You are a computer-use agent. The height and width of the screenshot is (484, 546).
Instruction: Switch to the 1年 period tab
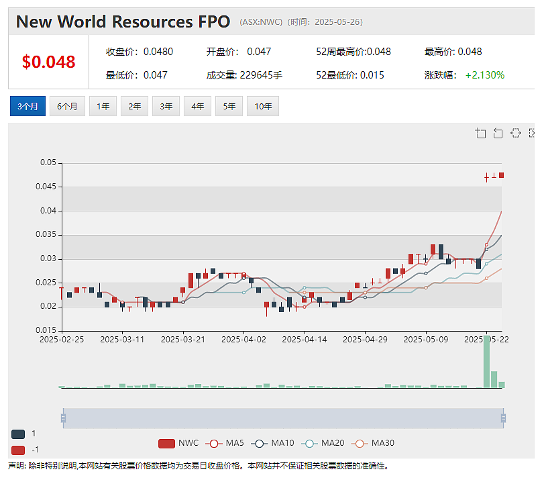[x=103, y=106]
